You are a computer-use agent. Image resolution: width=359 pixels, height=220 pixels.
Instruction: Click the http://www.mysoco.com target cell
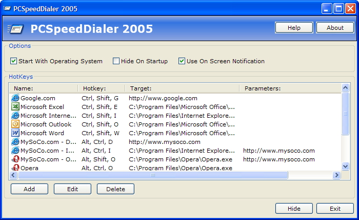click(165, 142)
